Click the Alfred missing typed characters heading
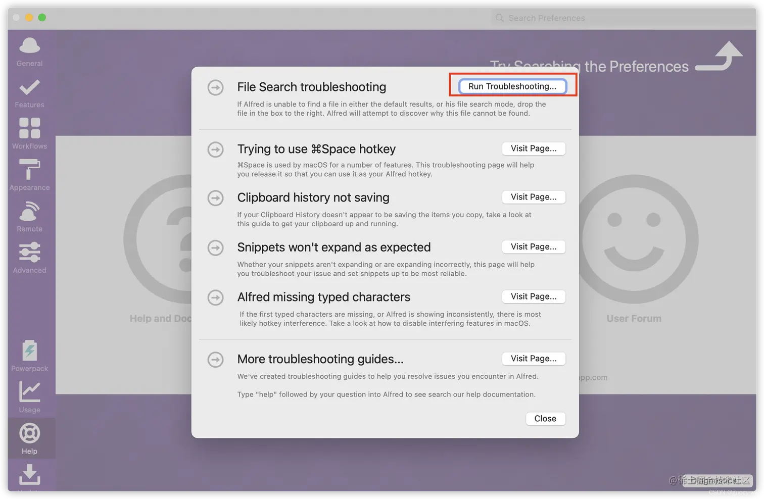This screenshot has width=764, height=499. 324,297
